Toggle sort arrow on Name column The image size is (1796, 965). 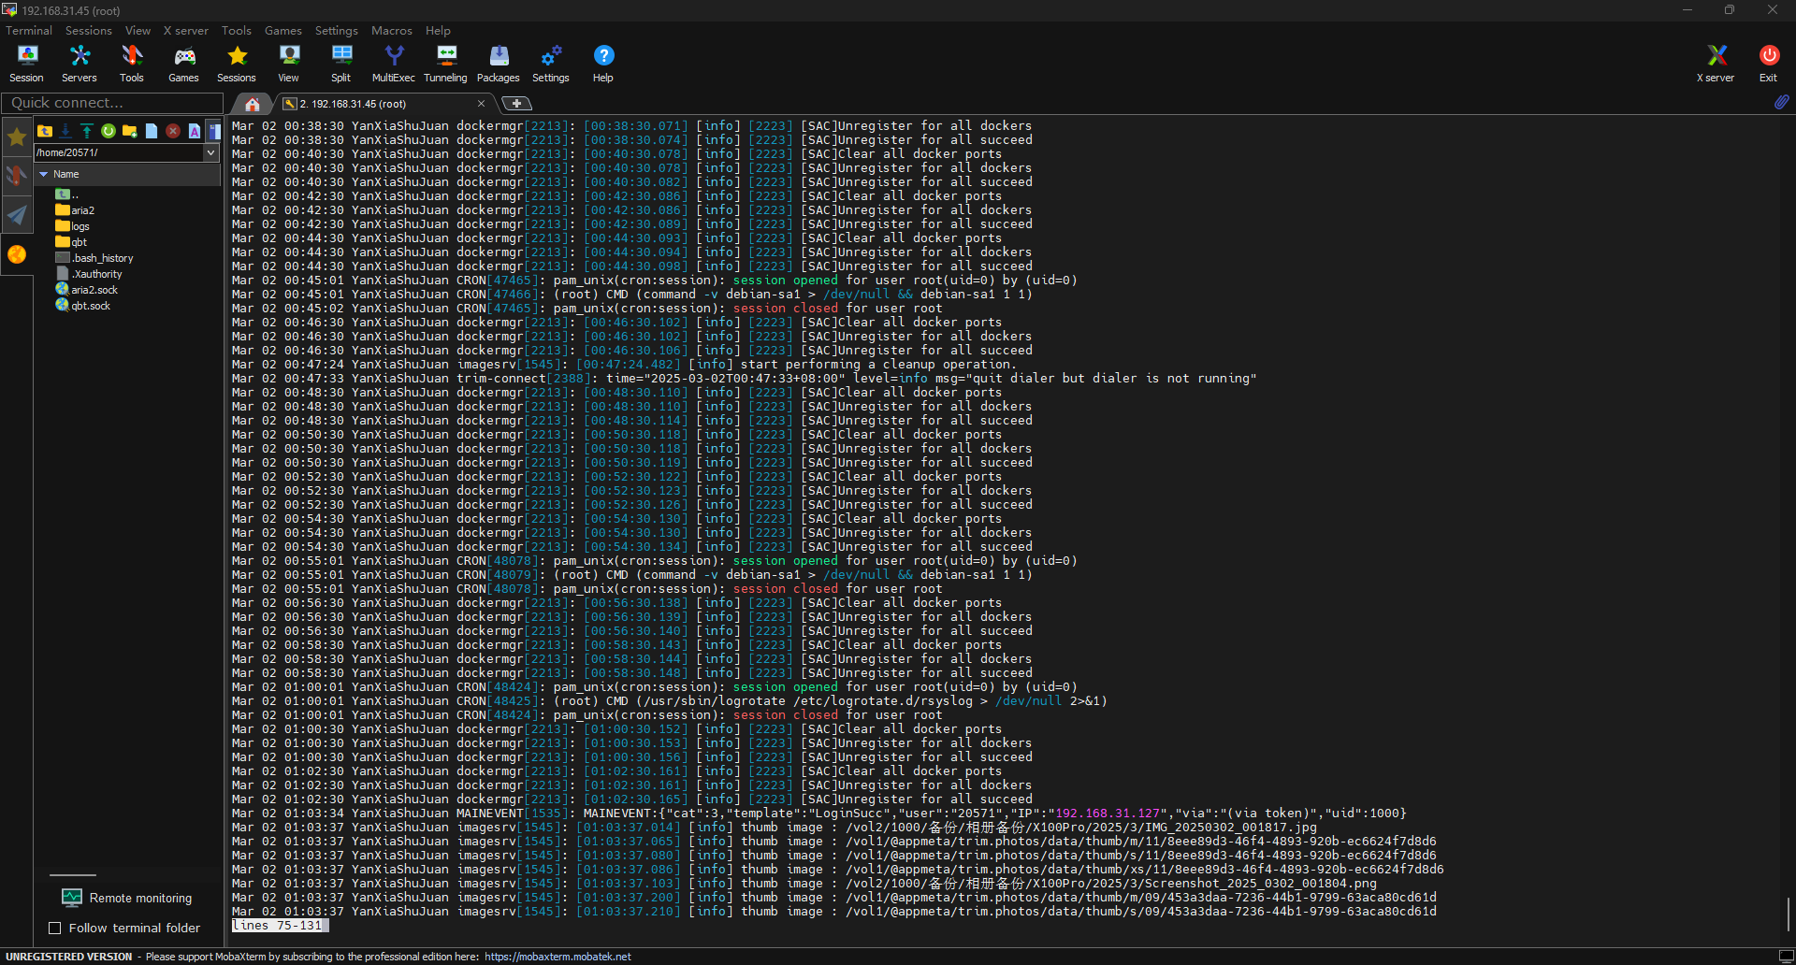click(x=43, y=174)
